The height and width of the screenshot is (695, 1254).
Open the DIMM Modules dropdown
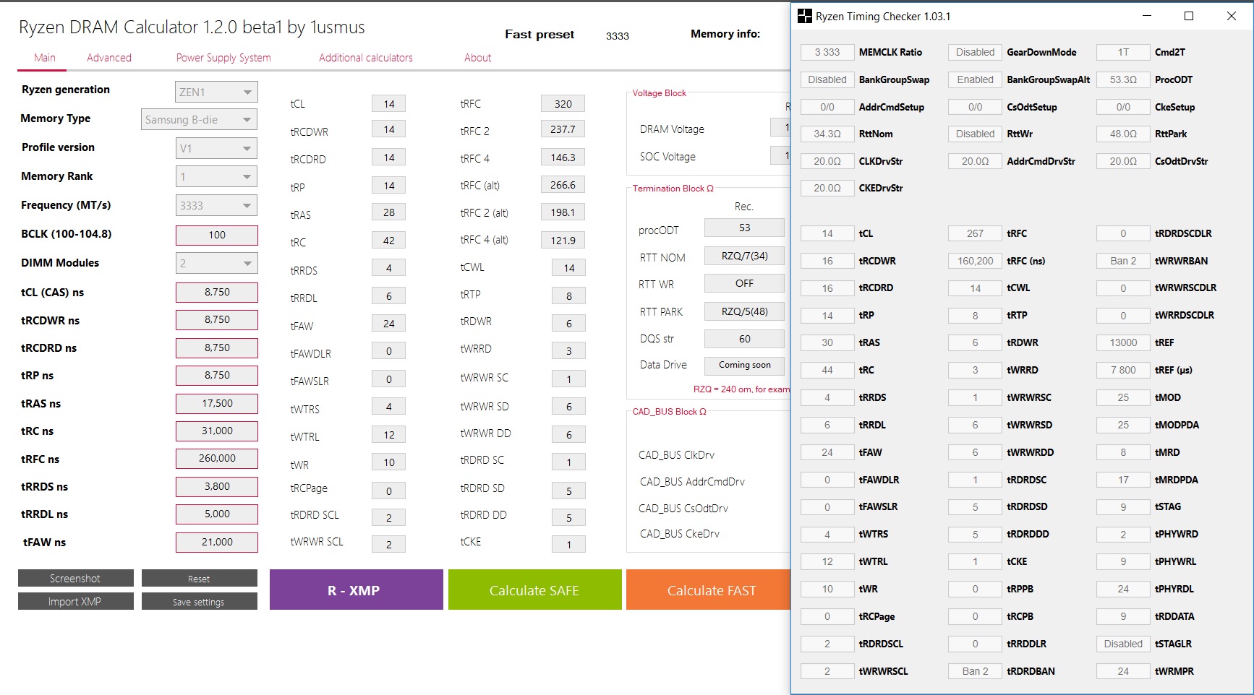[x=216, y=264]
